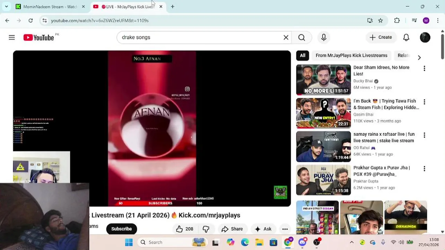Open more actions below the video
The width and height of the screenshot is (445, 250).
pos(285,229)
